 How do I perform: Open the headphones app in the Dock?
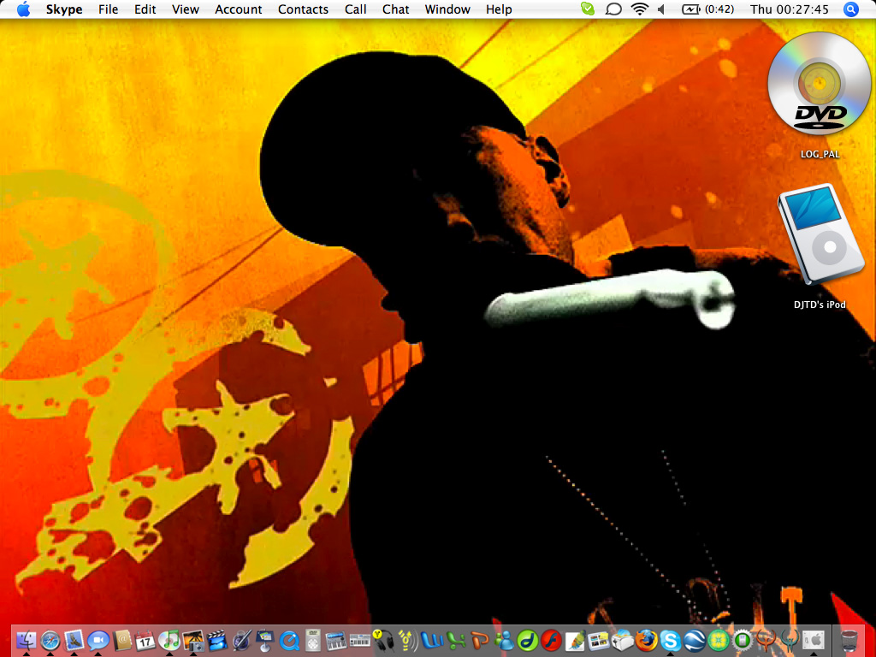pos(384,640)
